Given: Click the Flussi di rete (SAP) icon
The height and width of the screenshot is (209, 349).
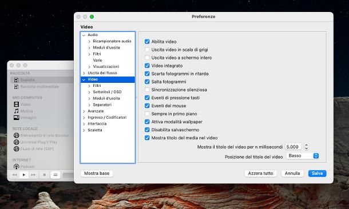Looking at the screenshot, I should [16, 148].
